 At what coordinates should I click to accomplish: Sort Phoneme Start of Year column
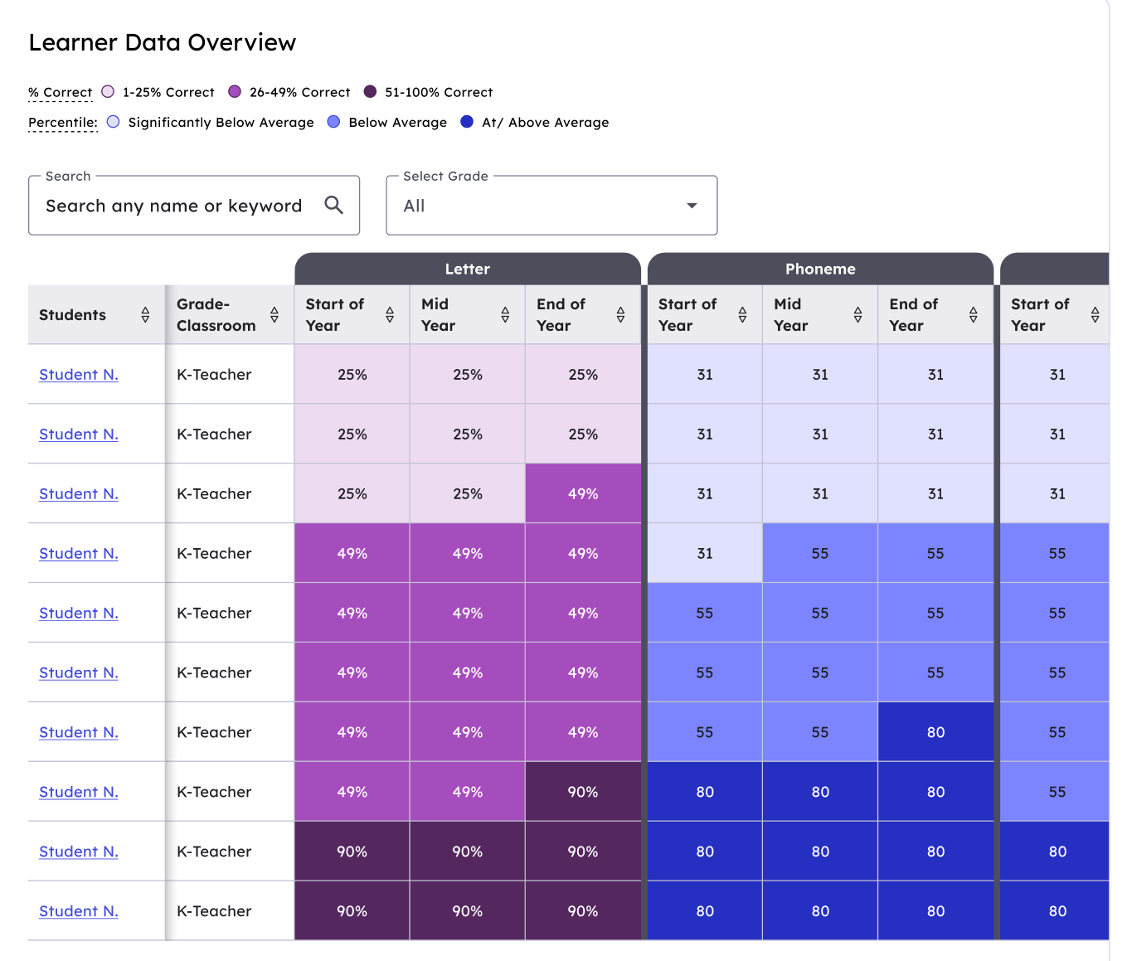coord(742,315)
